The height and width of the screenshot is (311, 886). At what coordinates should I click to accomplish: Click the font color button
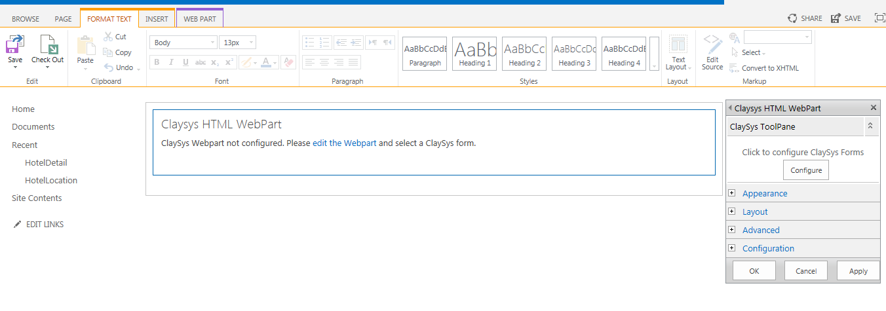pyautogui.click(x=265, y=62)
